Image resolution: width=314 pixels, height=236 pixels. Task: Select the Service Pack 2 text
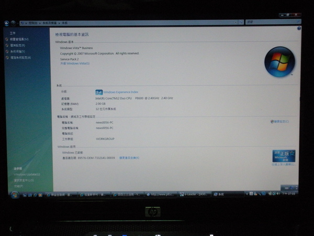point(69,59)
